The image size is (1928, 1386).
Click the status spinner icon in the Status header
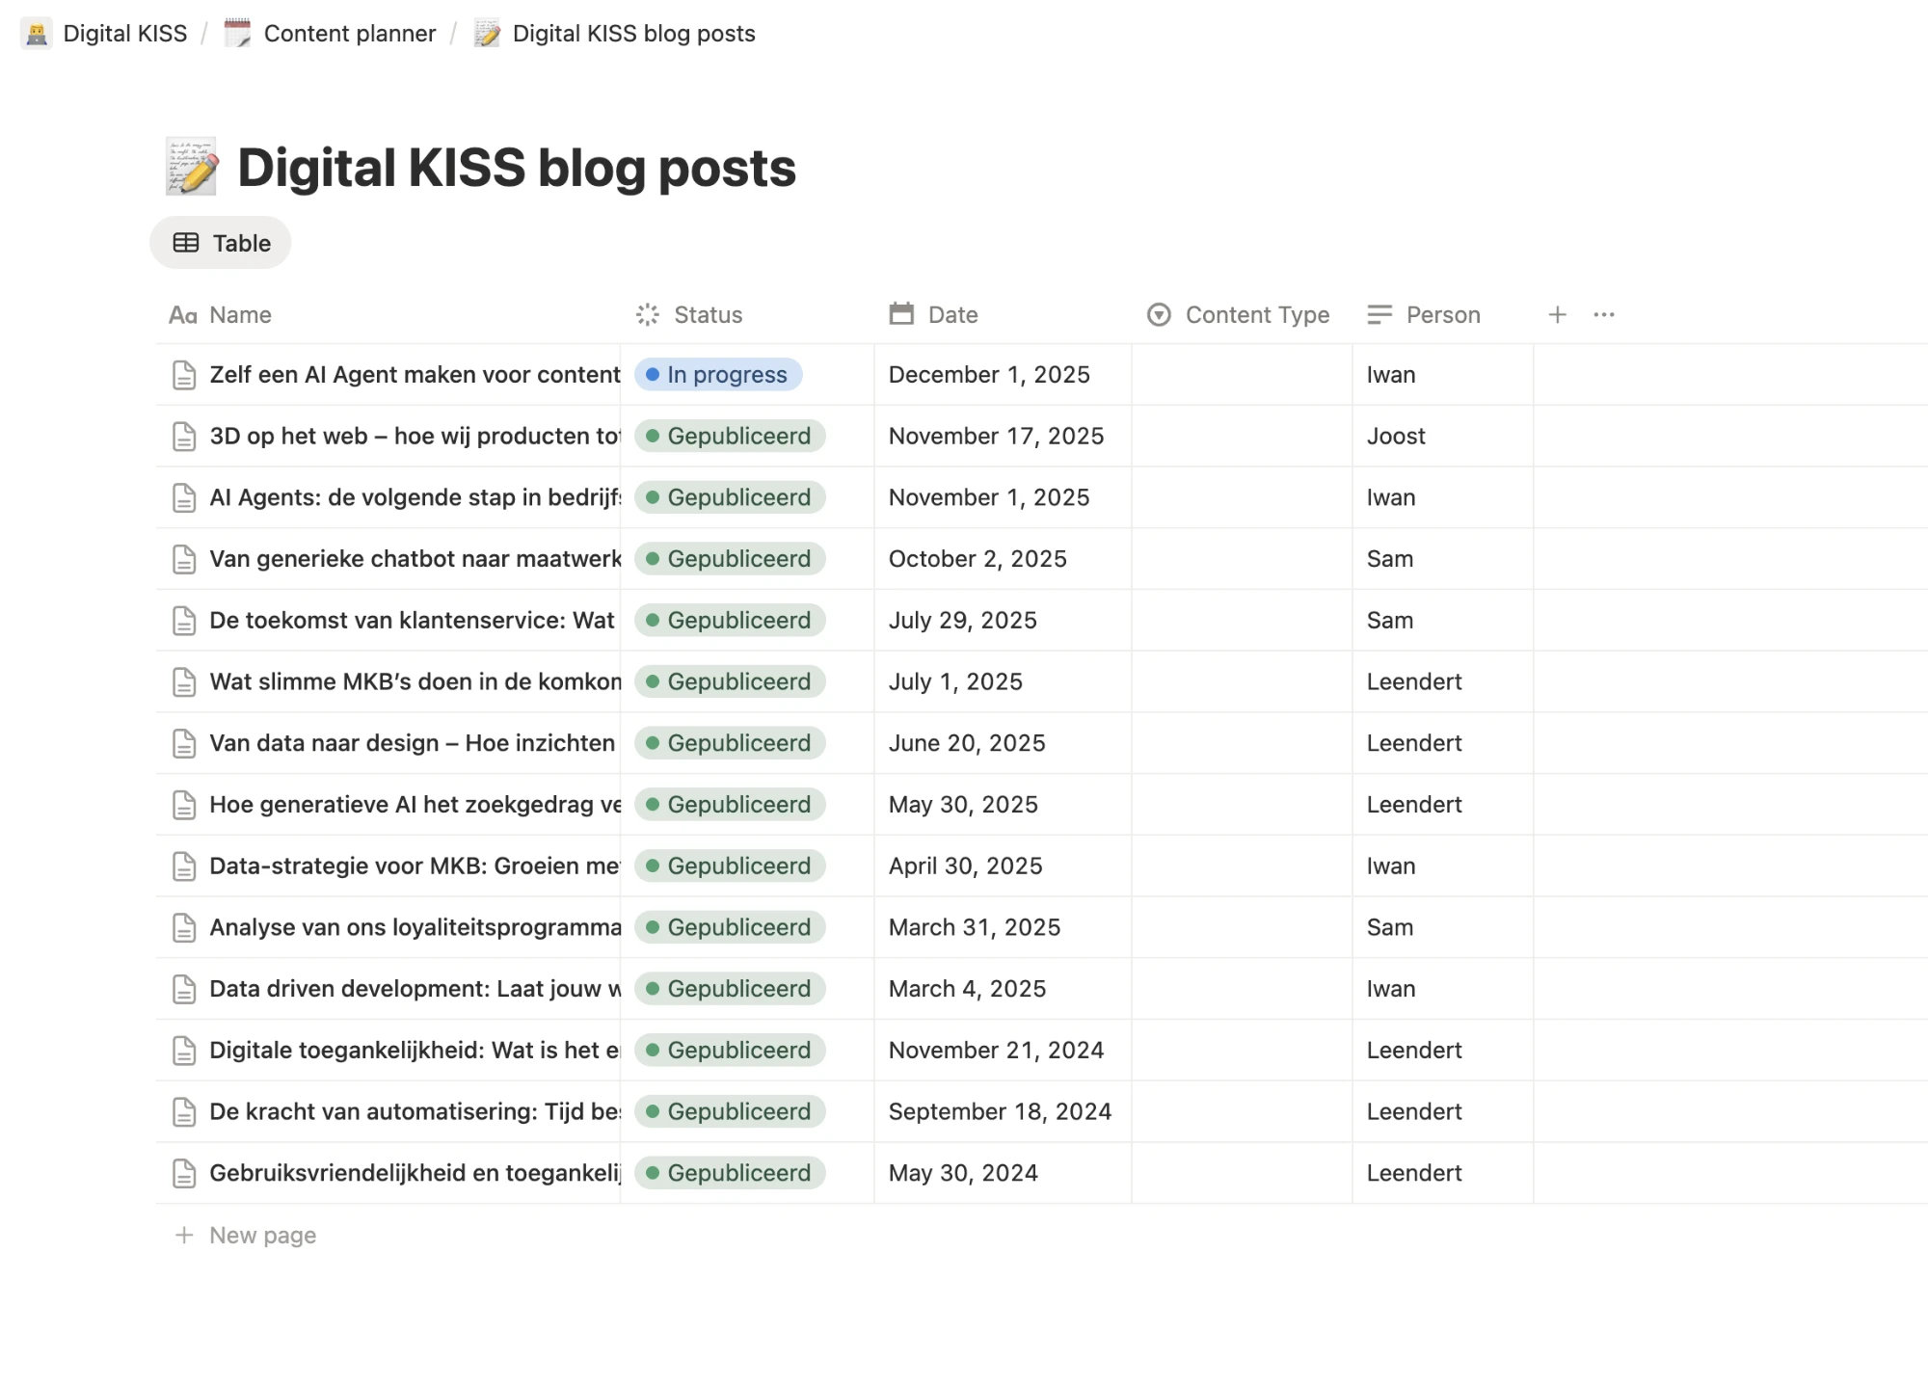(647, 314)
